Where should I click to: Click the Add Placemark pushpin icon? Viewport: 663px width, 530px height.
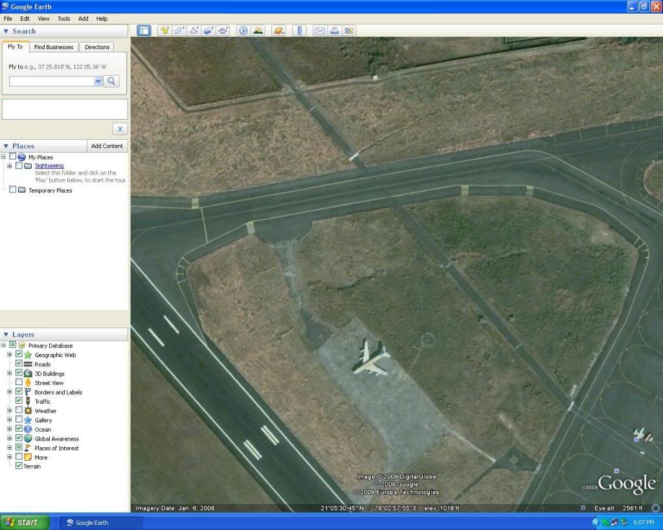pyautogui.click(x=164, y=30)
